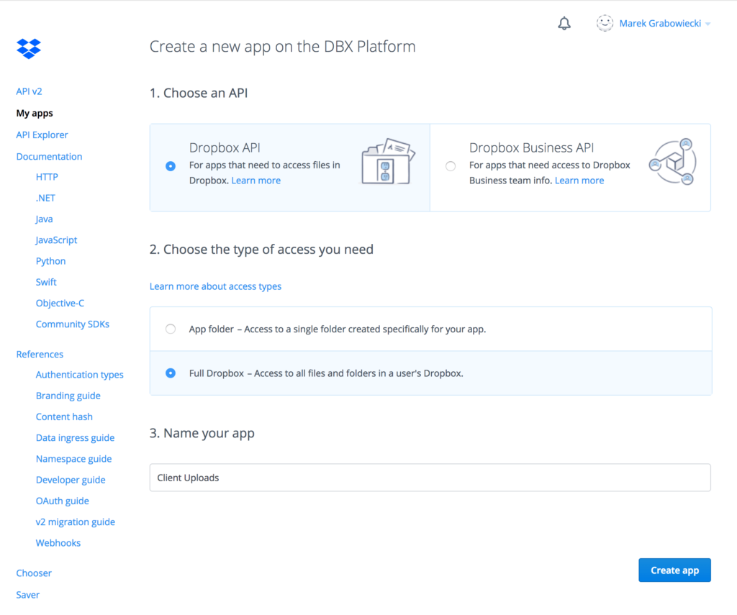Screen dimensions: 737x615
Task: Follow Learn more under Dropbox Business API
Action: pyautogui.click(x=579, y=181)
